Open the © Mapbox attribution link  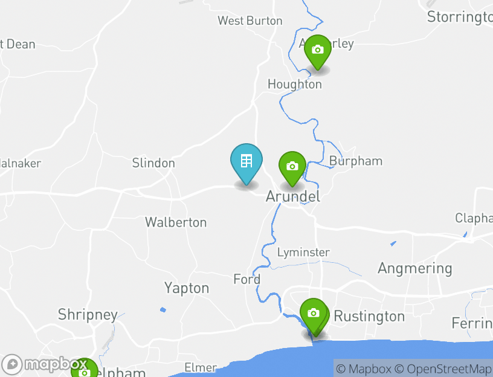tap(364, 369)
